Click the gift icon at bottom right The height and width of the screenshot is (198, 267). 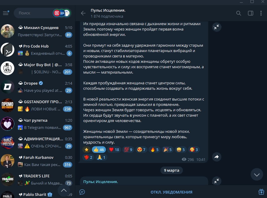coord(261,192)
